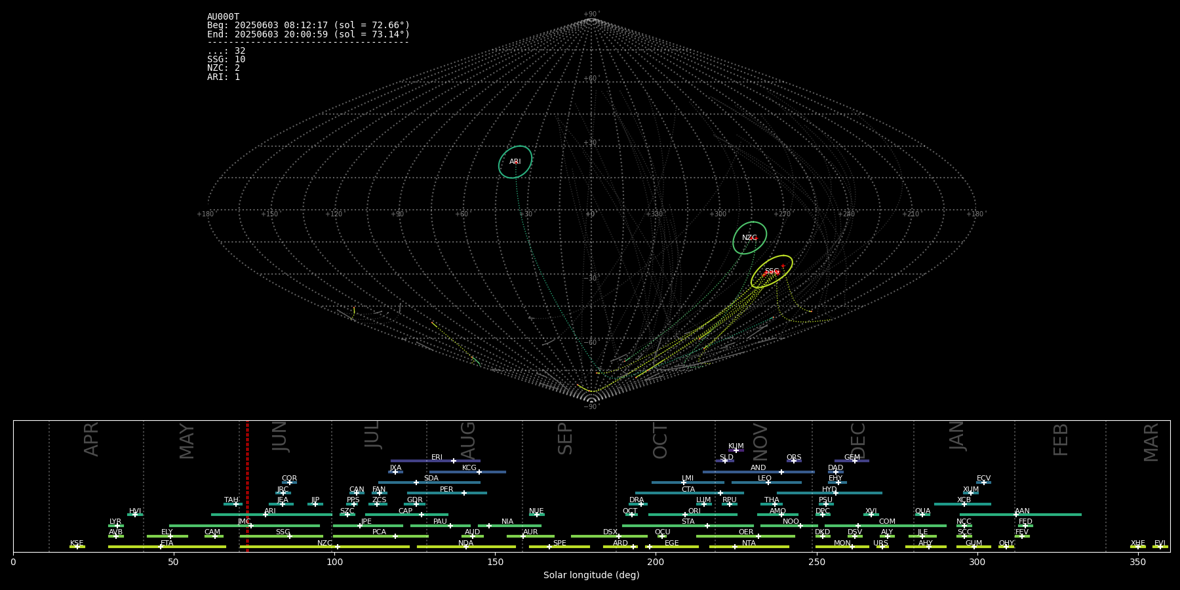Select the CAP shower label in the timeline
Image resolution: width=1180 pixels, height=590 pixels.
click(x=406, y=511)
